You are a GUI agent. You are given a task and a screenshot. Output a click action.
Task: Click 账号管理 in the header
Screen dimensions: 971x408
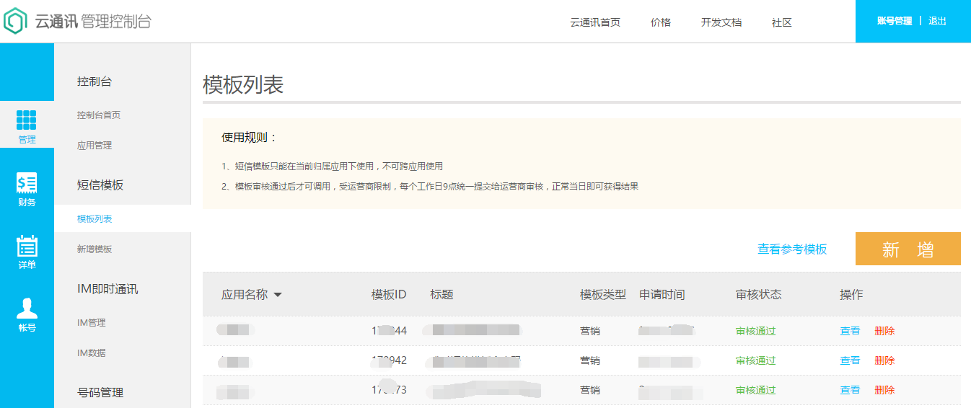[x=895, y=21]
